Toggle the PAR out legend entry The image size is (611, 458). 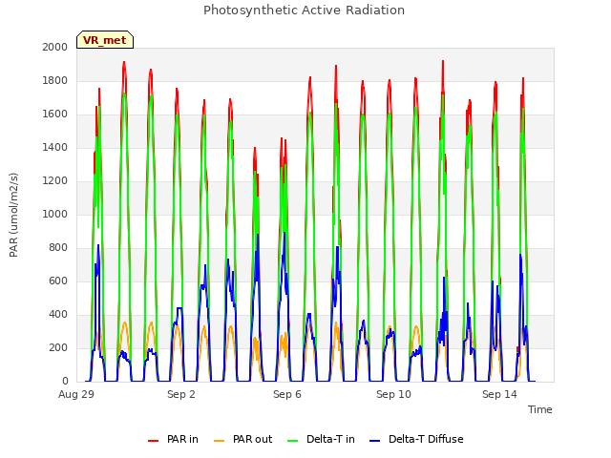pyautogui.click(x=243, y=439)
